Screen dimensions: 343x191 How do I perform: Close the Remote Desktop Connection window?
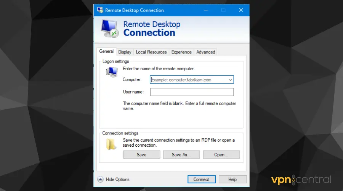point(241,10)
